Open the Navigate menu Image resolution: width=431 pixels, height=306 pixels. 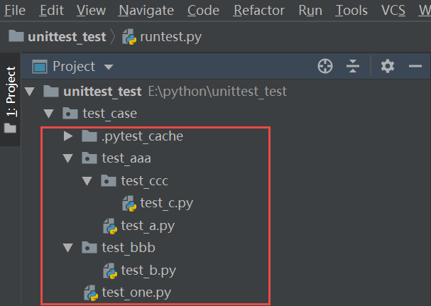(x=146, y=10)
